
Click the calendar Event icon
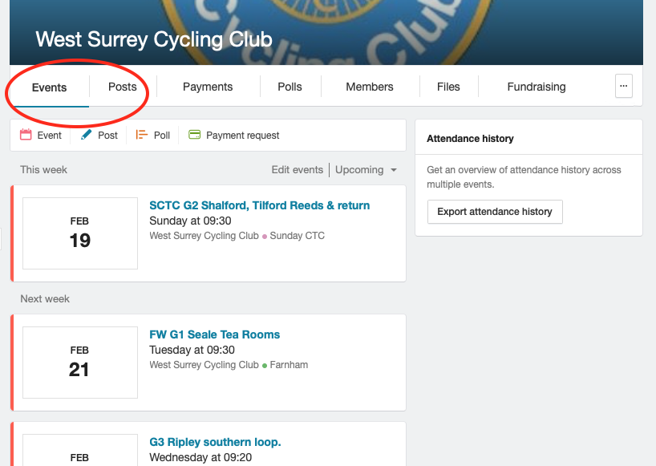tap(26, 135)
